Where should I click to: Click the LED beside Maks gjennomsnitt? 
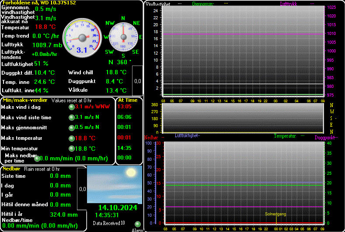pyautogui.click(x=72, y=128)
